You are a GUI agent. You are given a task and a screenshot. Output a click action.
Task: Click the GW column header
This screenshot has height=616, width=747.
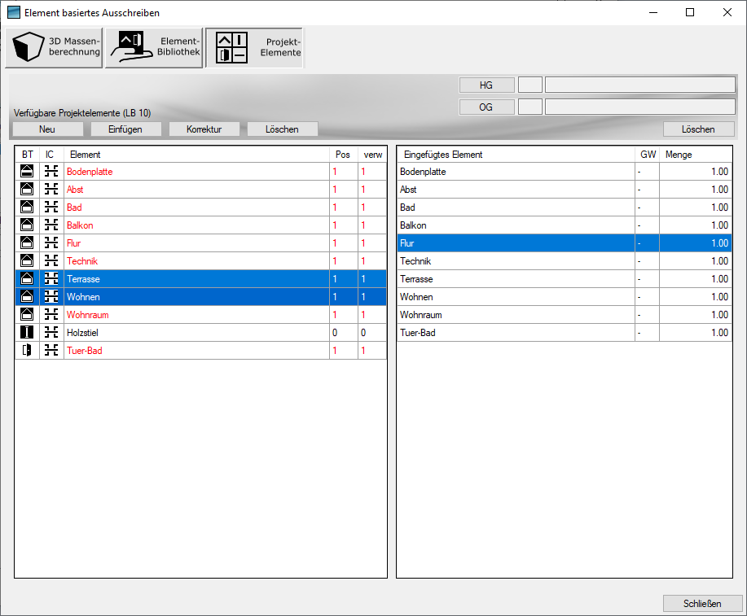(x=648, y=155)
